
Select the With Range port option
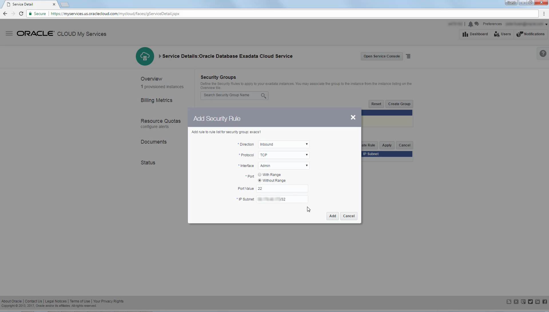[260, 175]
